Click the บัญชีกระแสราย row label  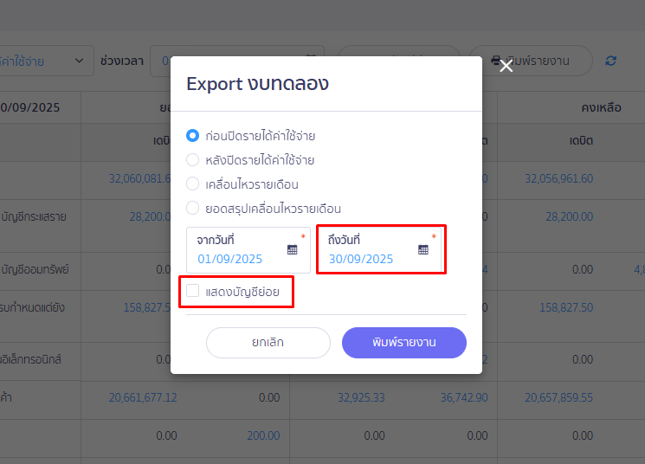tap(33, 216)
